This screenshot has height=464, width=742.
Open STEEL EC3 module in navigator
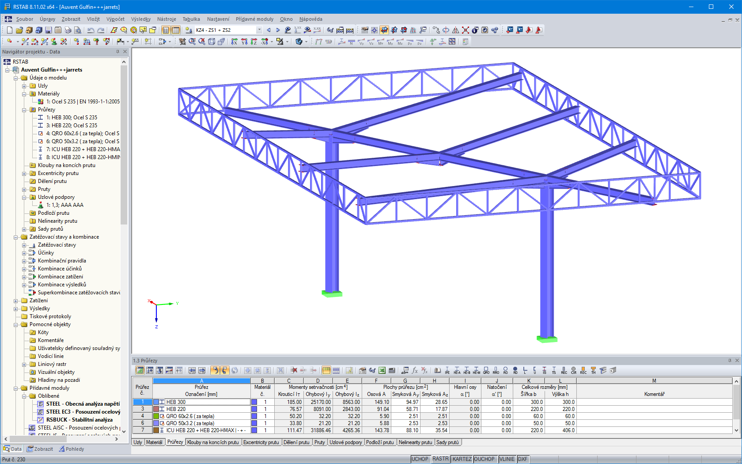tap(83, 412)
